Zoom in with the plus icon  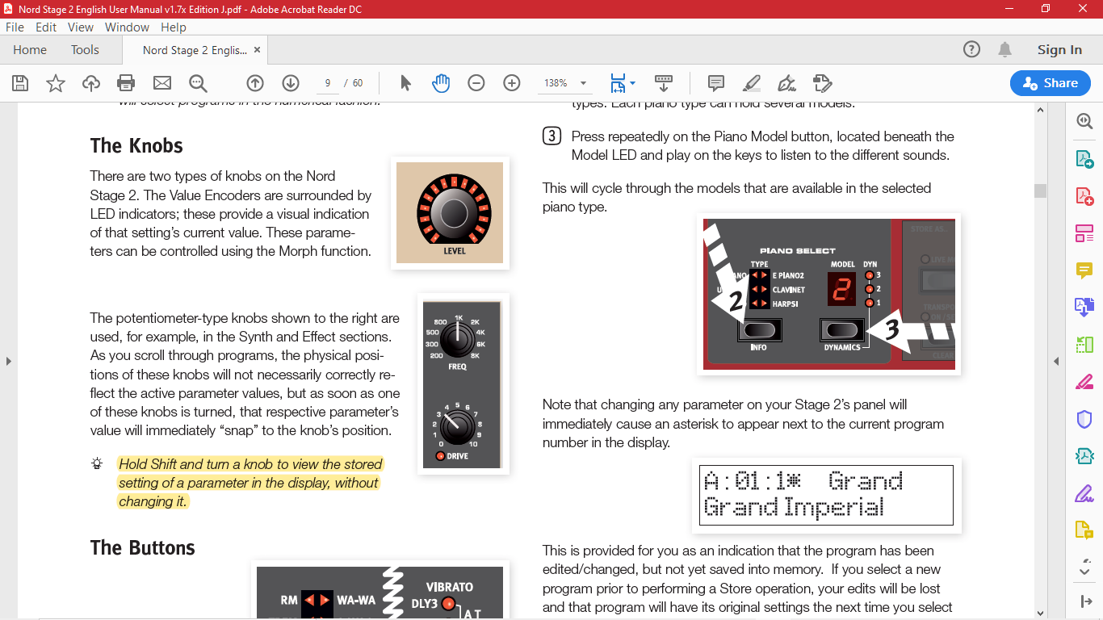click(x=512, y=83)
